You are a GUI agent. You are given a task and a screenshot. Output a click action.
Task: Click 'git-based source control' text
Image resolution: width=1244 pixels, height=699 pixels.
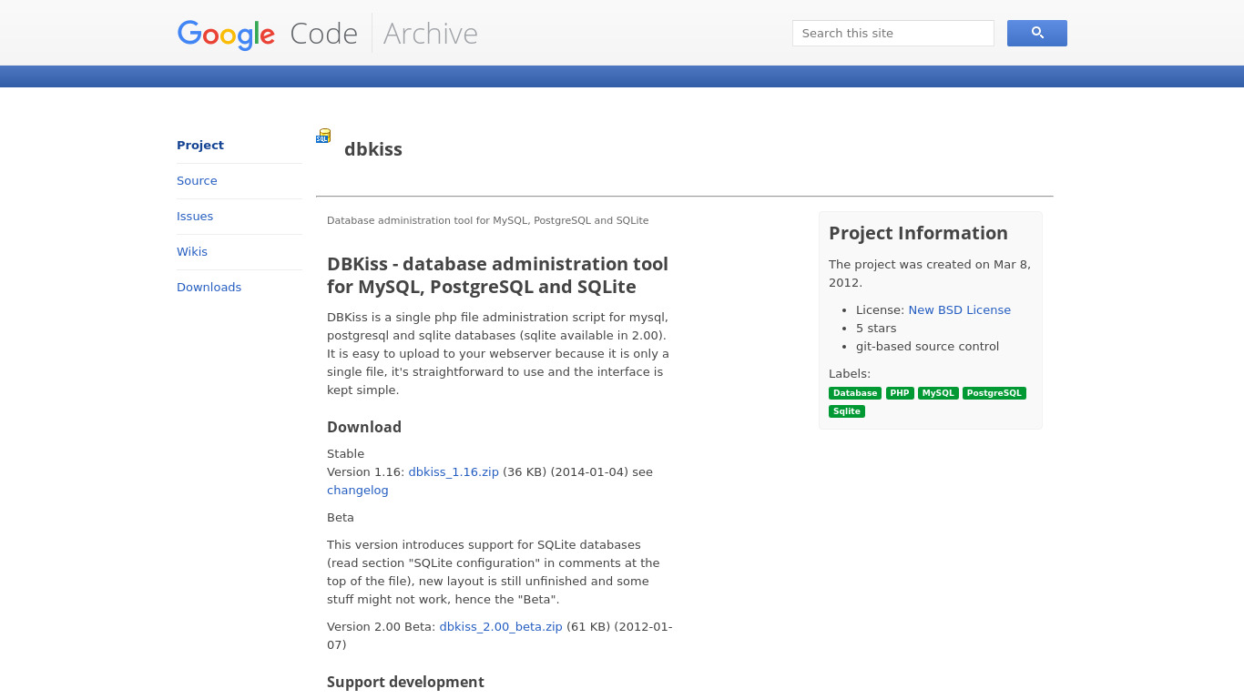point(927,347)
